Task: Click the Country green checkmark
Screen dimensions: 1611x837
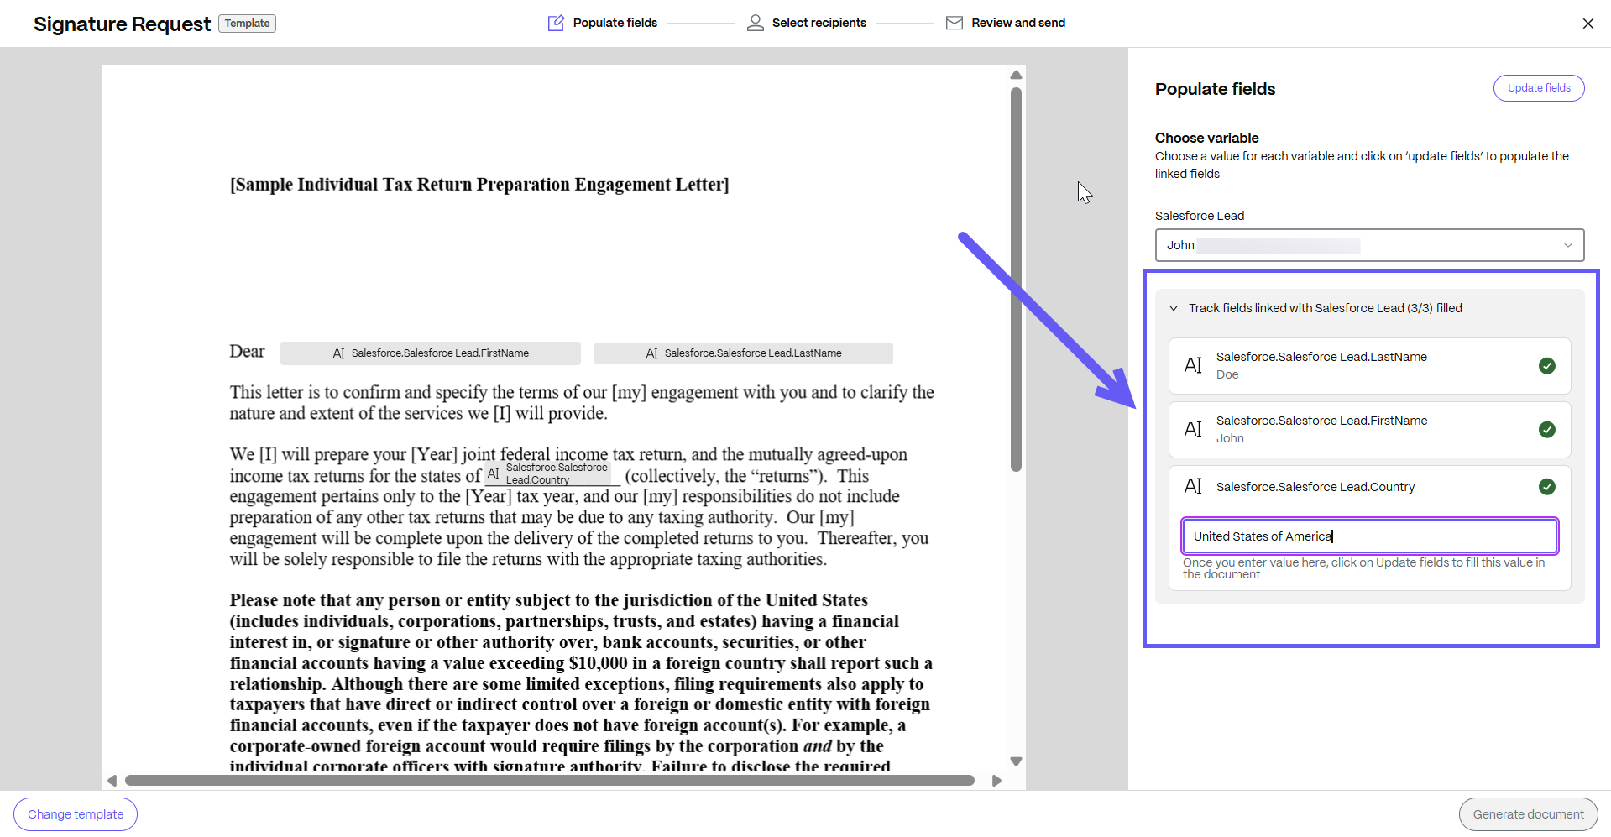Action: tap(1547, 486)
